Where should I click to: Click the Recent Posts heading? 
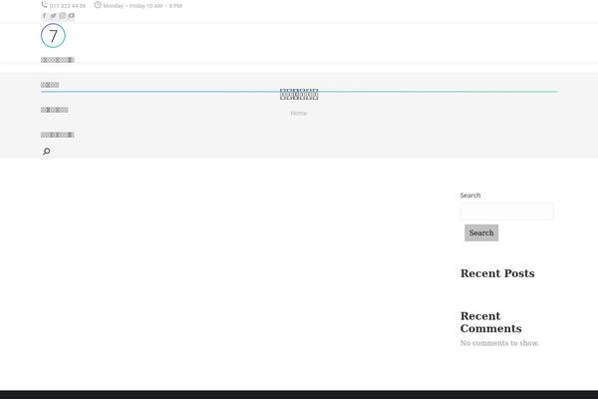pos(497,273)
